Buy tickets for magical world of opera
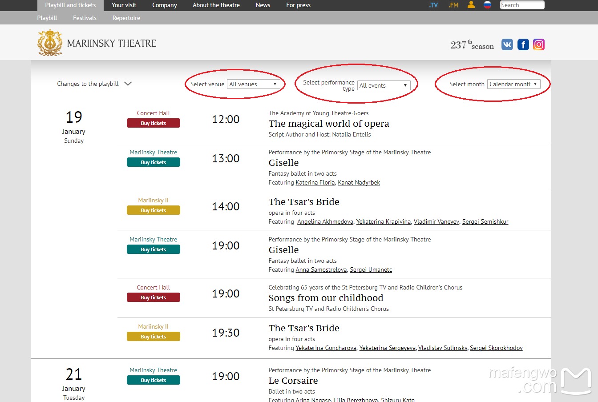Image resolution: width=598 pixels, height=402 pixels. point(154,123)
